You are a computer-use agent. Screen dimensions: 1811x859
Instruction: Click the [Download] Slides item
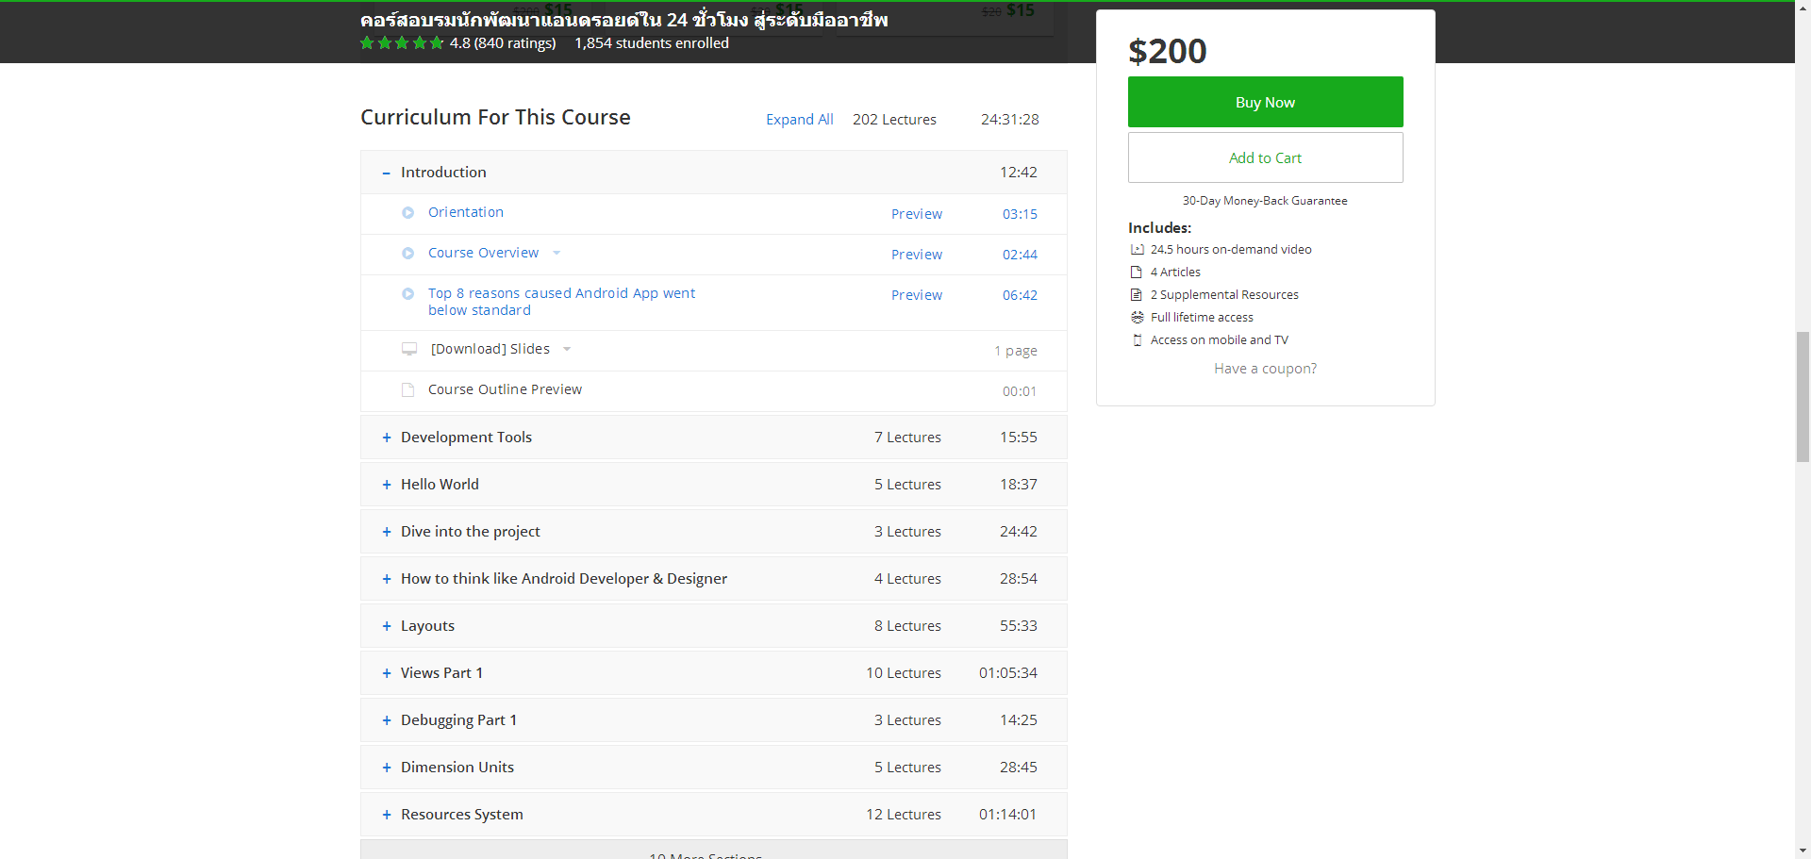pos(490,349)
